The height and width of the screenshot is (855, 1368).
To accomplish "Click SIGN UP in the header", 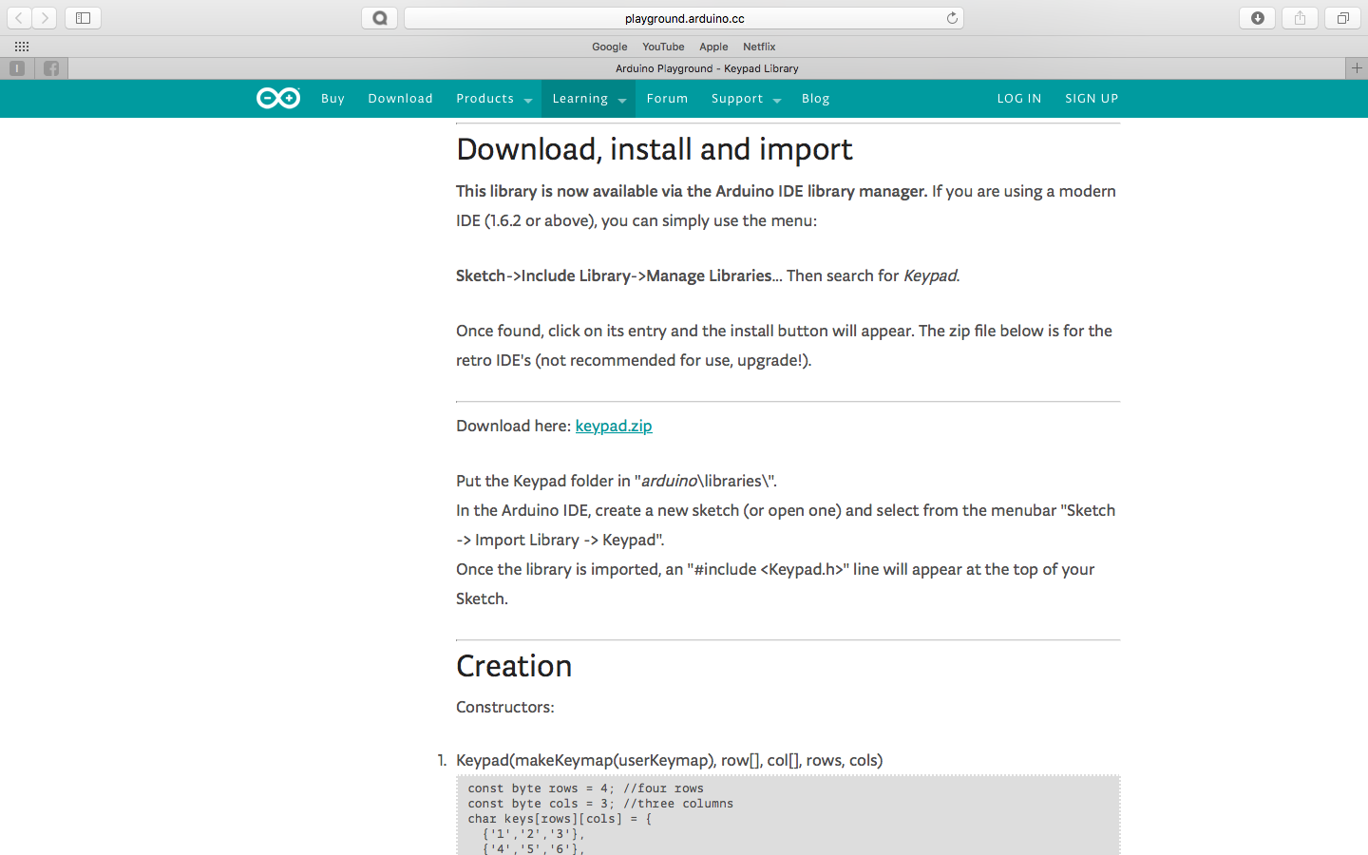I will (x=1092, y=98).
